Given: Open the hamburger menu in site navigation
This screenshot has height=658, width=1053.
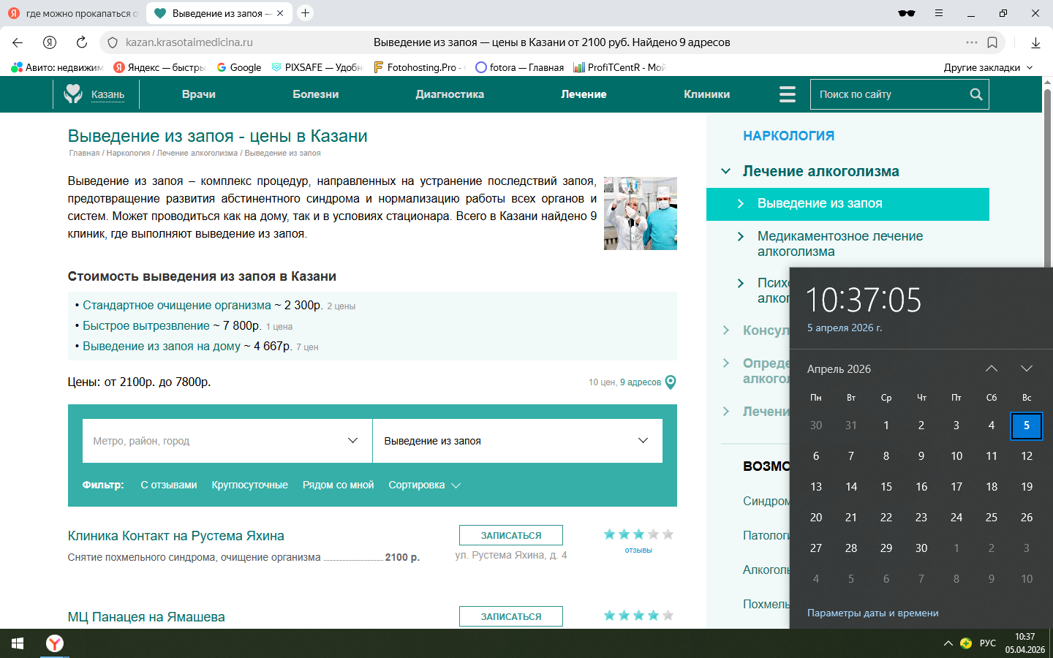Looking at the screenshot, I should (787, 94).
